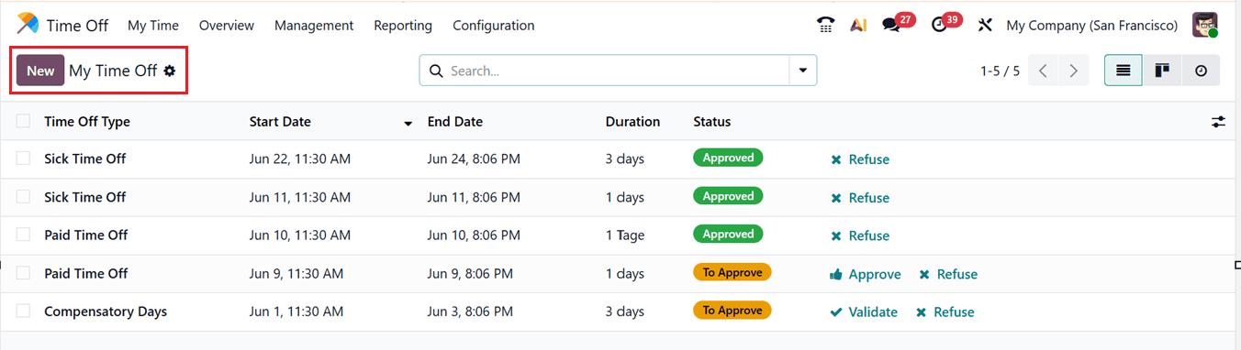This screenshot has width=1241, height=350.
Task: Open the search options dropdown arrow
Action: pos(803,71)
